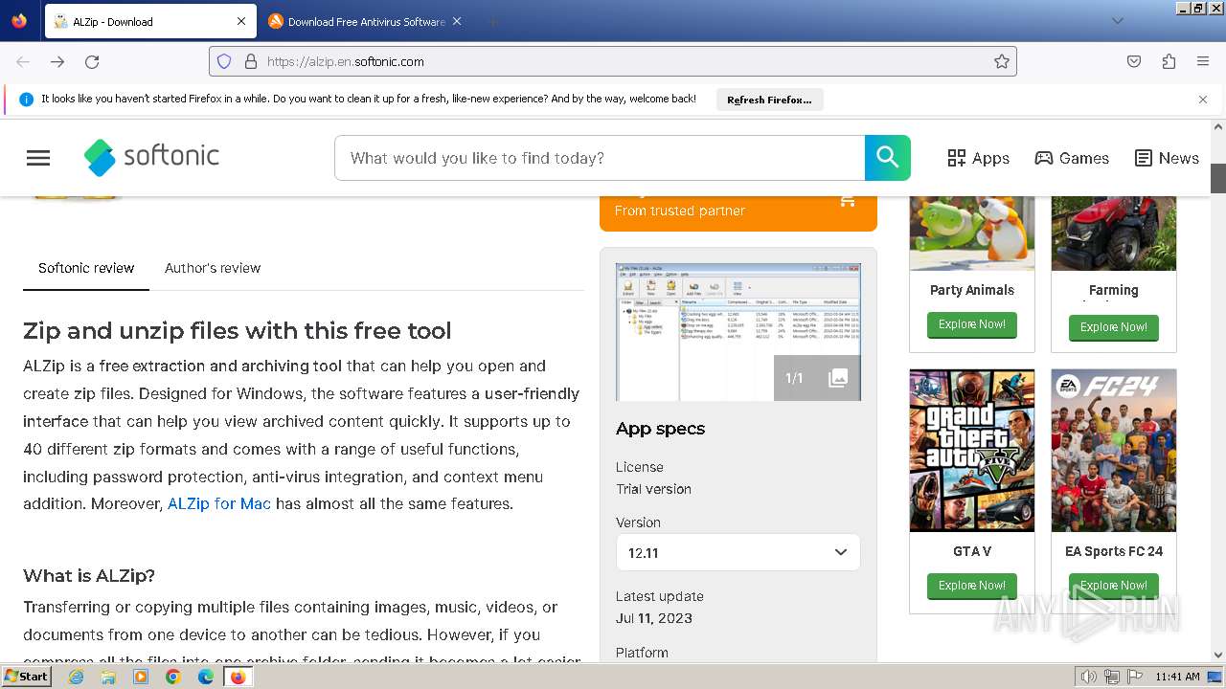Screen dimensions: 1226x689
Task: Open the Version 12.11 dropdown
Action: (x=738, y=552)
